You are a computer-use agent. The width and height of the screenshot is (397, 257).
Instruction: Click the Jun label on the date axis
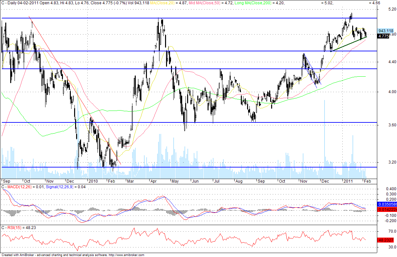pyautogui.click(x=196, y=181)
